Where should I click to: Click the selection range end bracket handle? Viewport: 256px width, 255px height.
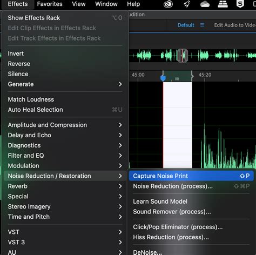pyautogui.click(x=192, y=76)
